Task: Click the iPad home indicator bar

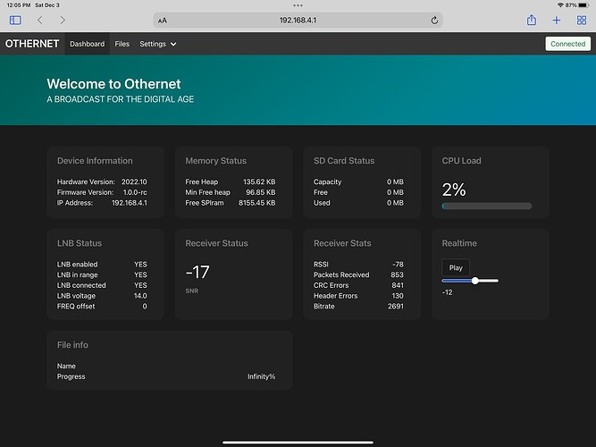Action: pyautogui.click(x=298, y=443)
